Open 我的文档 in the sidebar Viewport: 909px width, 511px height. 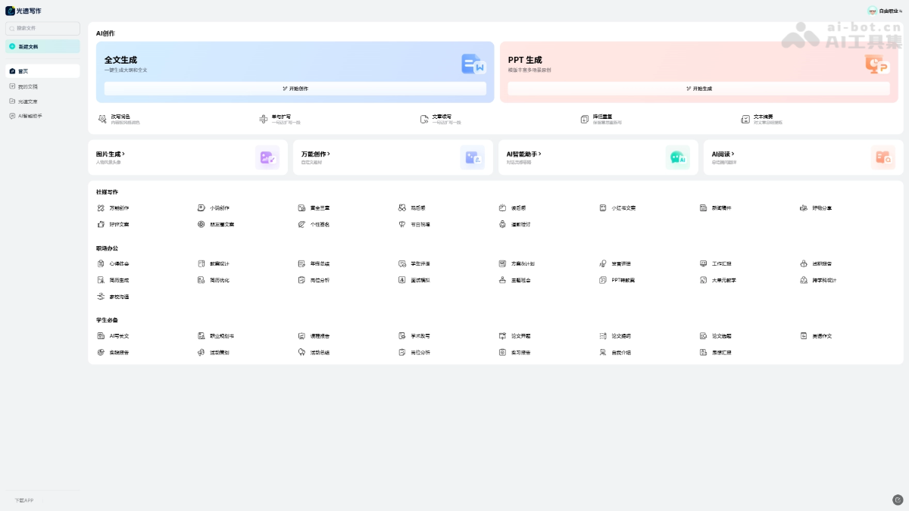click(x=42, y=86)
